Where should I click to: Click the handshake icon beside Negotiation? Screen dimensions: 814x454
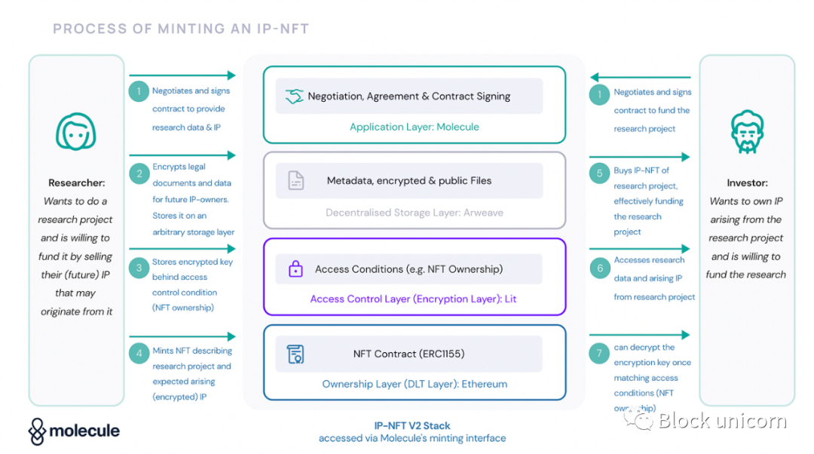[x=294, y=96]
